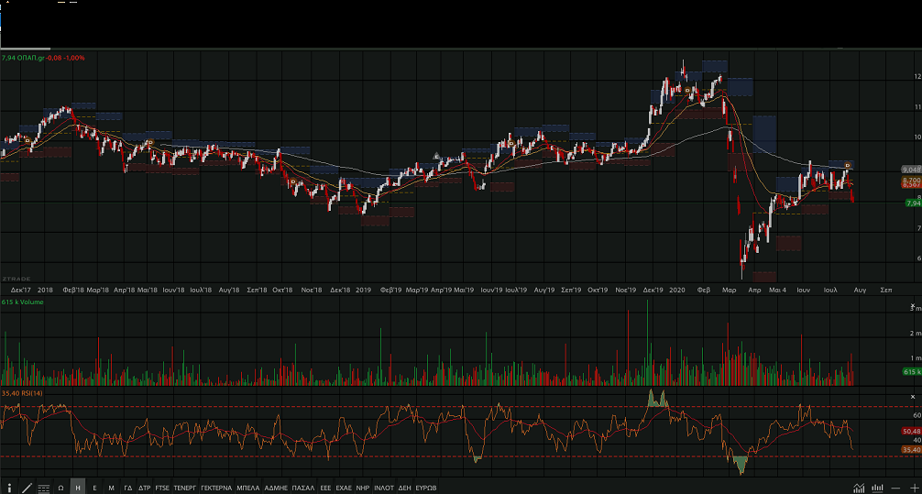Screen dimensions: 922x494
Task: Switch to the Η daily timeframe
Action: [x=78, y=487]
